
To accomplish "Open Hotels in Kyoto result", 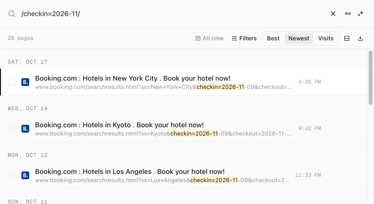I will [x=119, y=125].
